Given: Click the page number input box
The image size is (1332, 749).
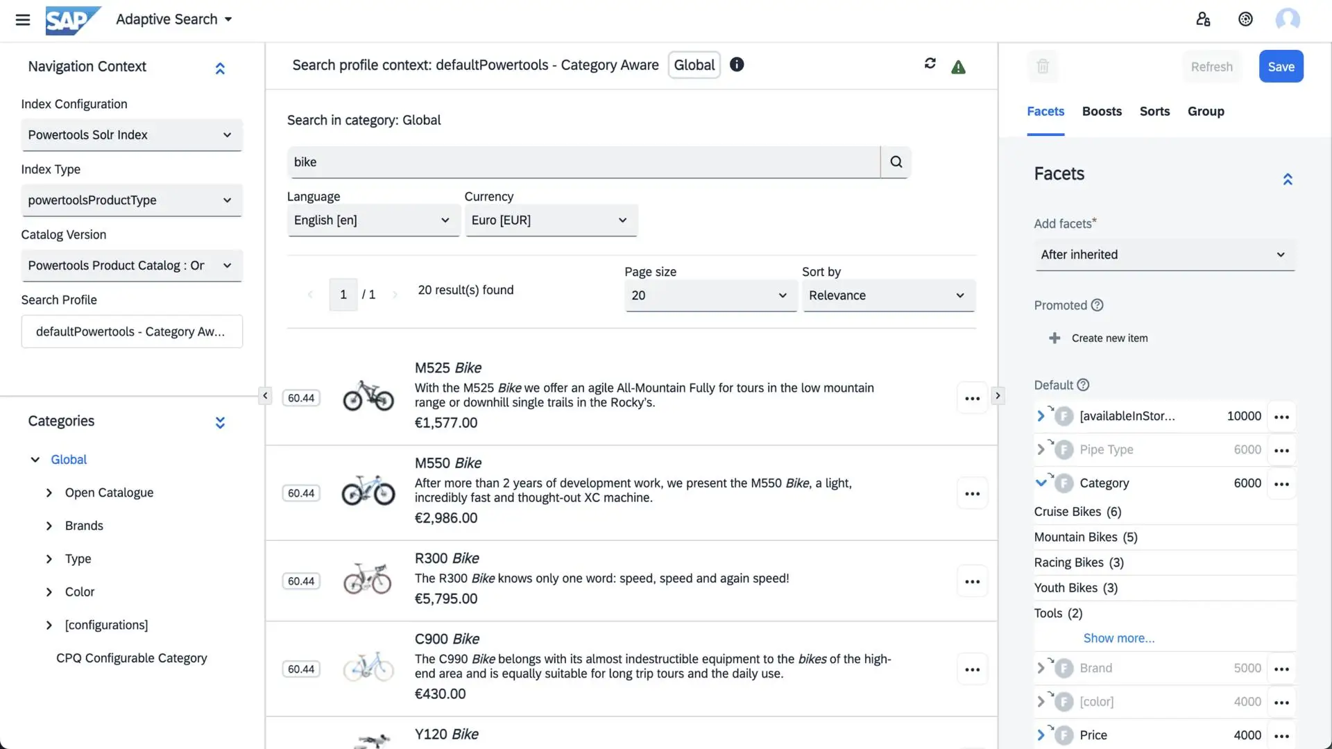Looking at the screenshot, I should (x=343, y=295).
